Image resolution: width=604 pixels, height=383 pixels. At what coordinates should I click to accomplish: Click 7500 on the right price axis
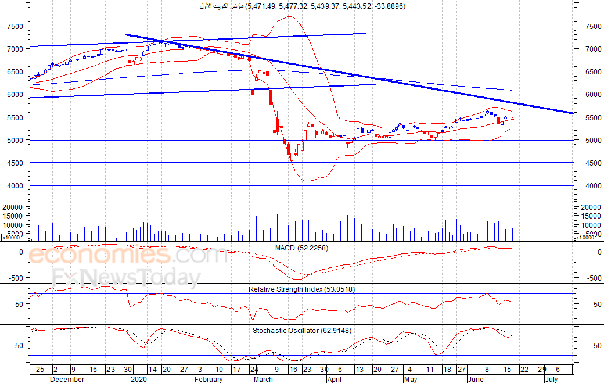coord(593,27)
